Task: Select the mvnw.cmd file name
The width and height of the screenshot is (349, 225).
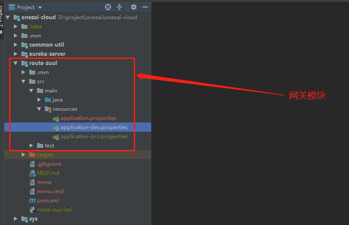Action: (50, 191)
